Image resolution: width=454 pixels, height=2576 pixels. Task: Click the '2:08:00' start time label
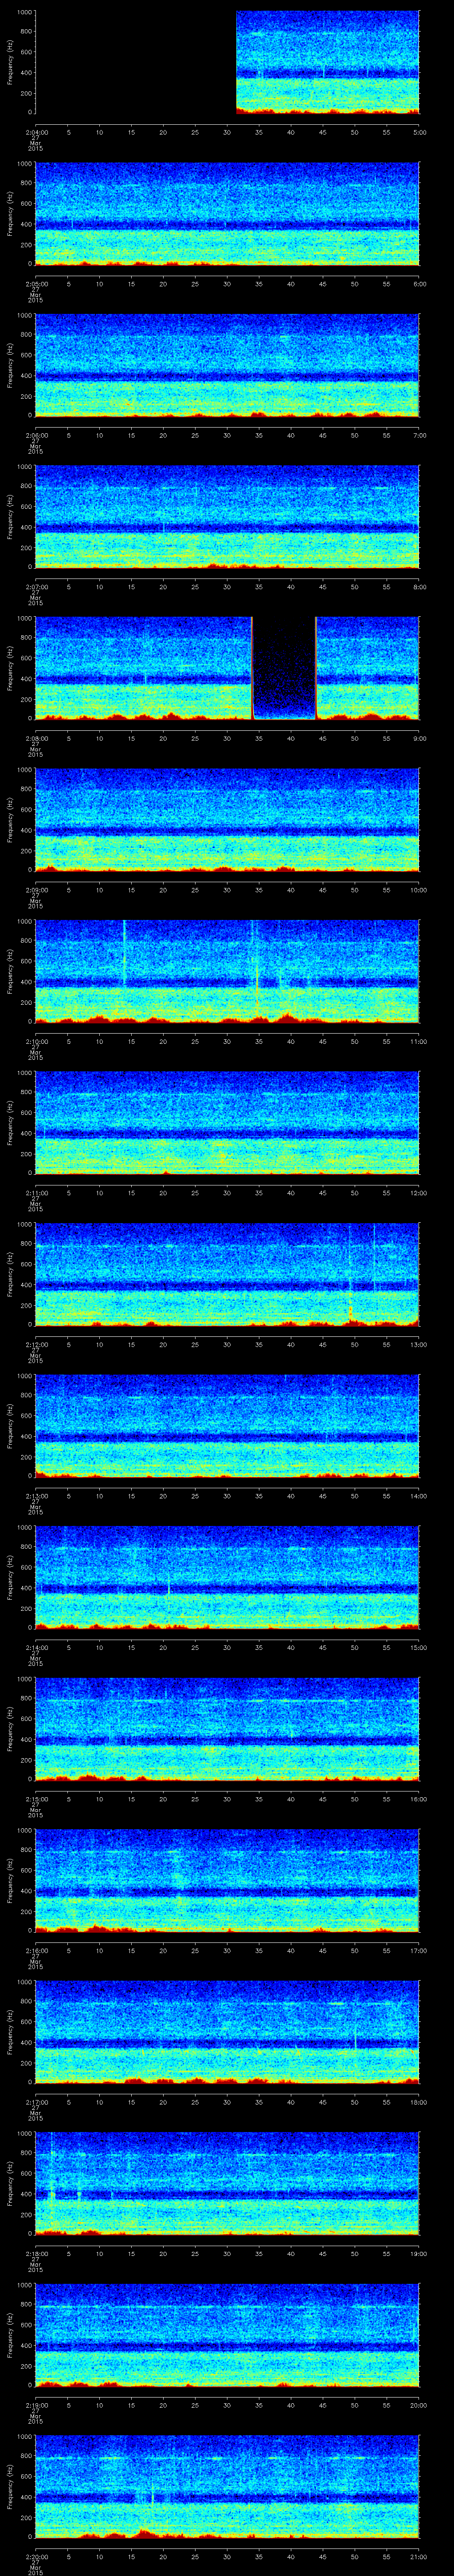tap(36, 738)
